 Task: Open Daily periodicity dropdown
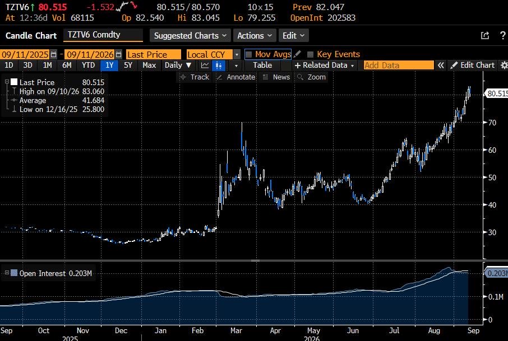178,66
